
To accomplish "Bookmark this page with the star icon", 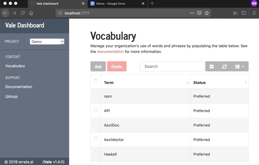I will click(207, 13).
